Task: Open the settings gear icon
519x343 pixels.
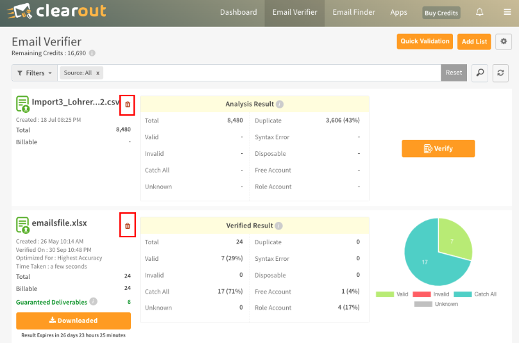Action: tap(504, 41)
